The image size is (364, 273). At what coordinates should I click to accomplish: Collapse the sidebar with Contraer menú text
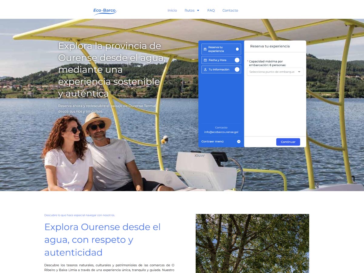(x=212, y=142)
